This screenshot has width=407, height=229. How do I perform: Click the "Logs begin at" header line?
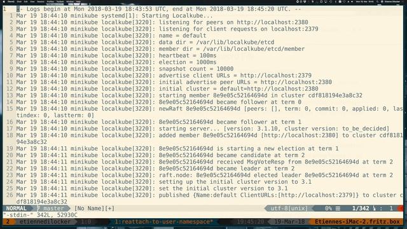[x=158, y=9]
